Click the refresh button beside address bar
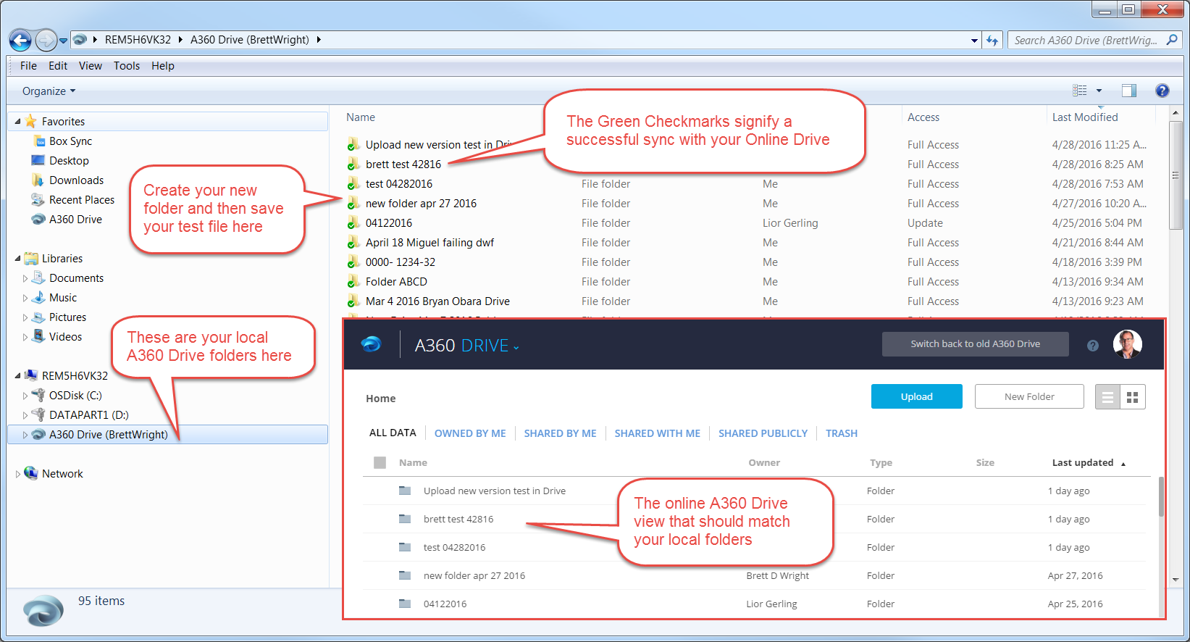This screenshot has width=1190, height=642. click(x=992, y=41)
